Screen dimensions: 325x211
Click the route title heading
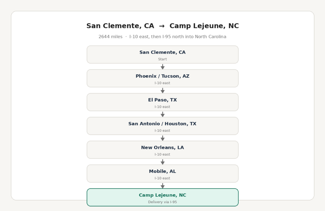click(x=162, y=26)
